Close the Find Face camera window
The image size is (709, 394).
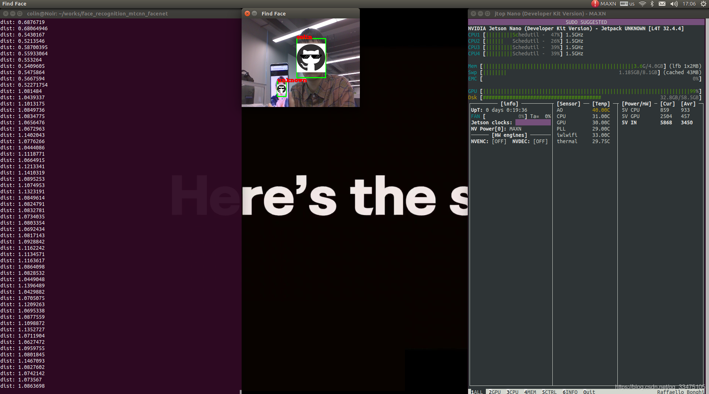(247, 14)
